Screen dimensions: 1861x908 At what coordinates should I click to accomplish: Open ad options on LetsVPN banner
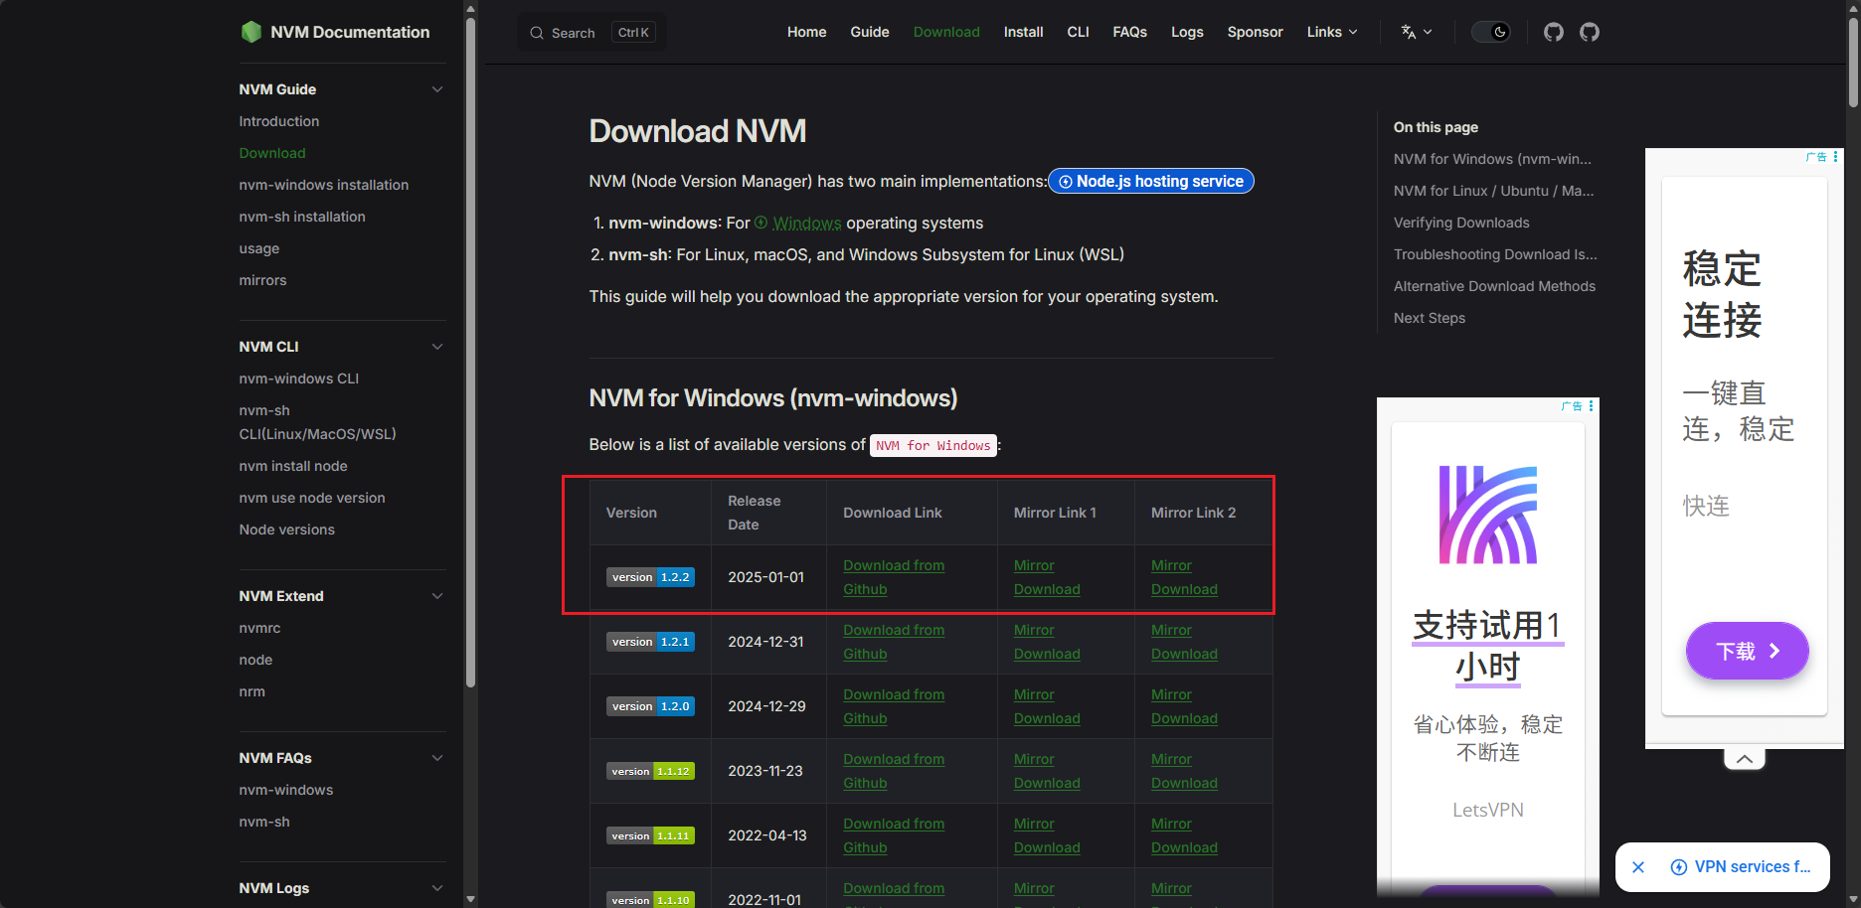point(1591,405)
